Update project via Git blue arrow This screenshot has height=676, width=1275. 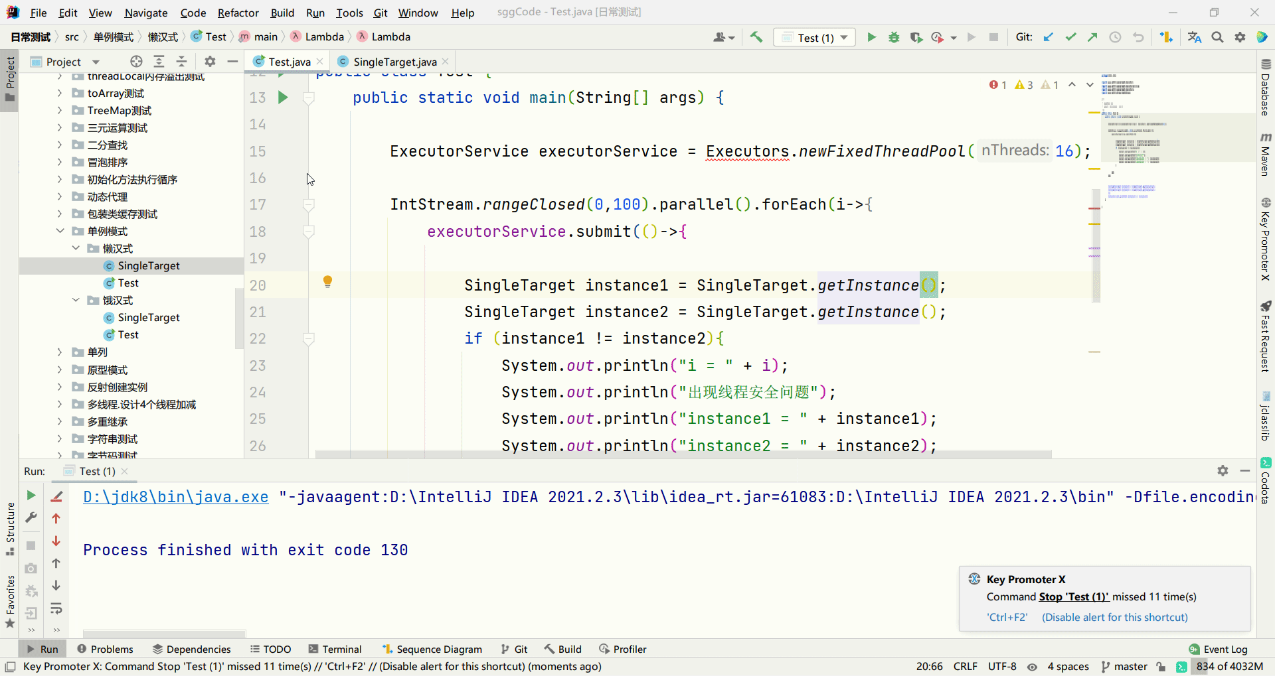(x=1048, y=37)
